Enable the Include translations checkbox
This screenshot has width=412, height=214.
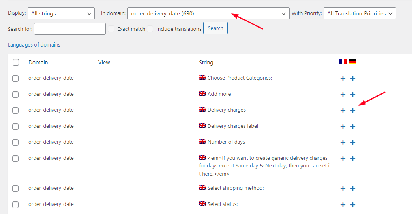(150, 29)
